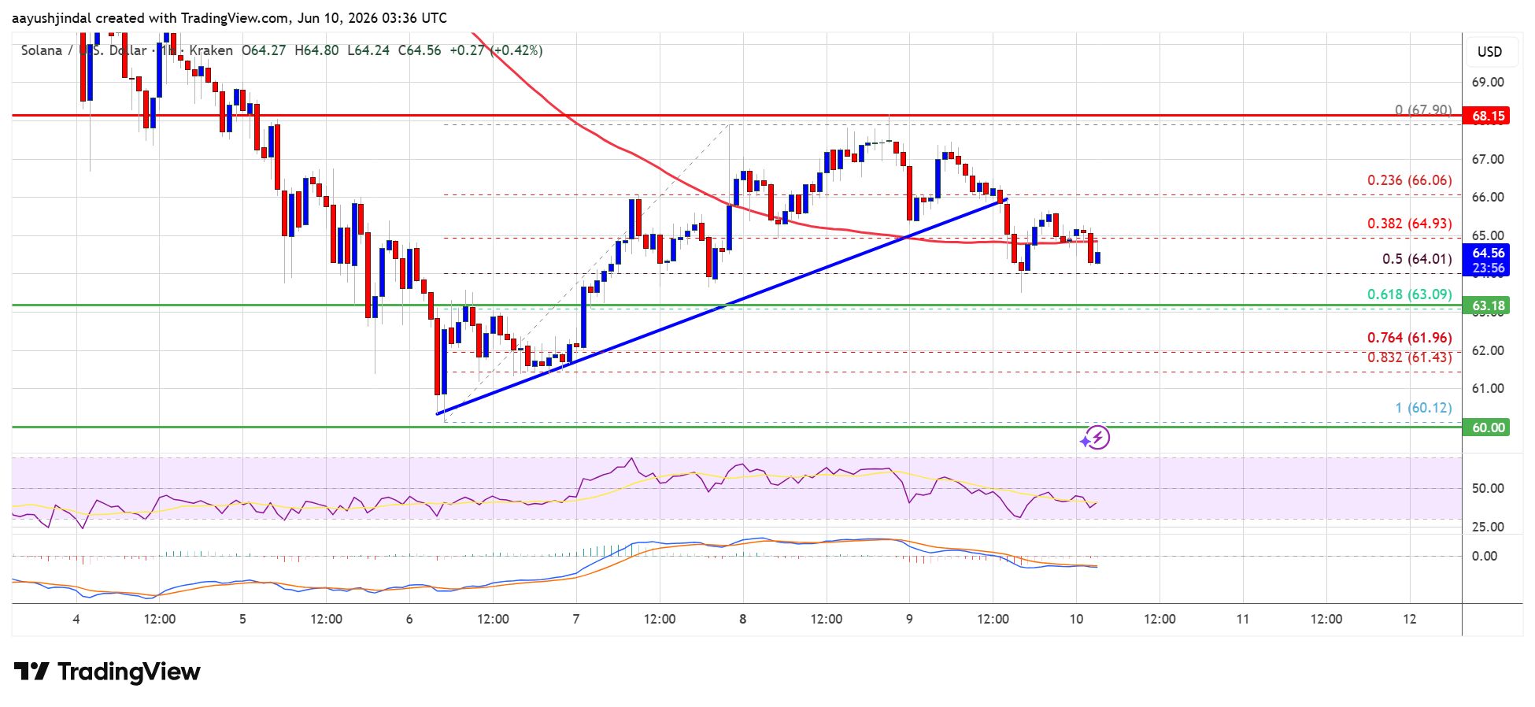1535x707 pixels.
Task: Click the TradingView wordmark text
Action: point(129,672)
